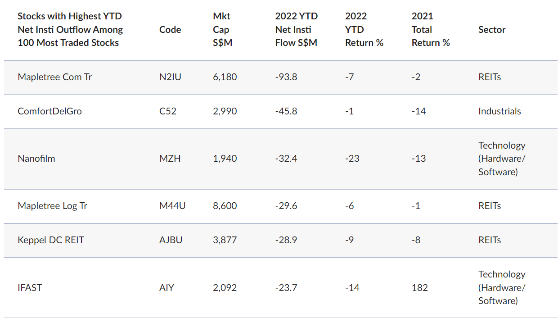Select stock code N2IU

click(x=170, y=77)
